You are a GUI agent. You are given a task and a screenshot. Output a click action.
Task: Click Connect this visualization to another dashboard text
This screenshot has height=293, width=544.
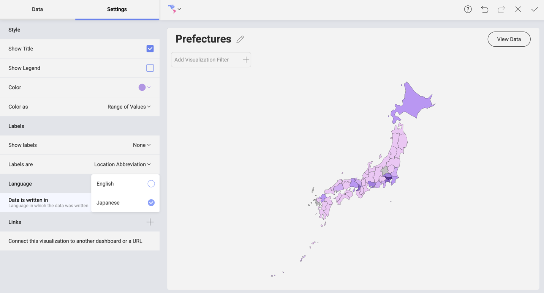75,241
